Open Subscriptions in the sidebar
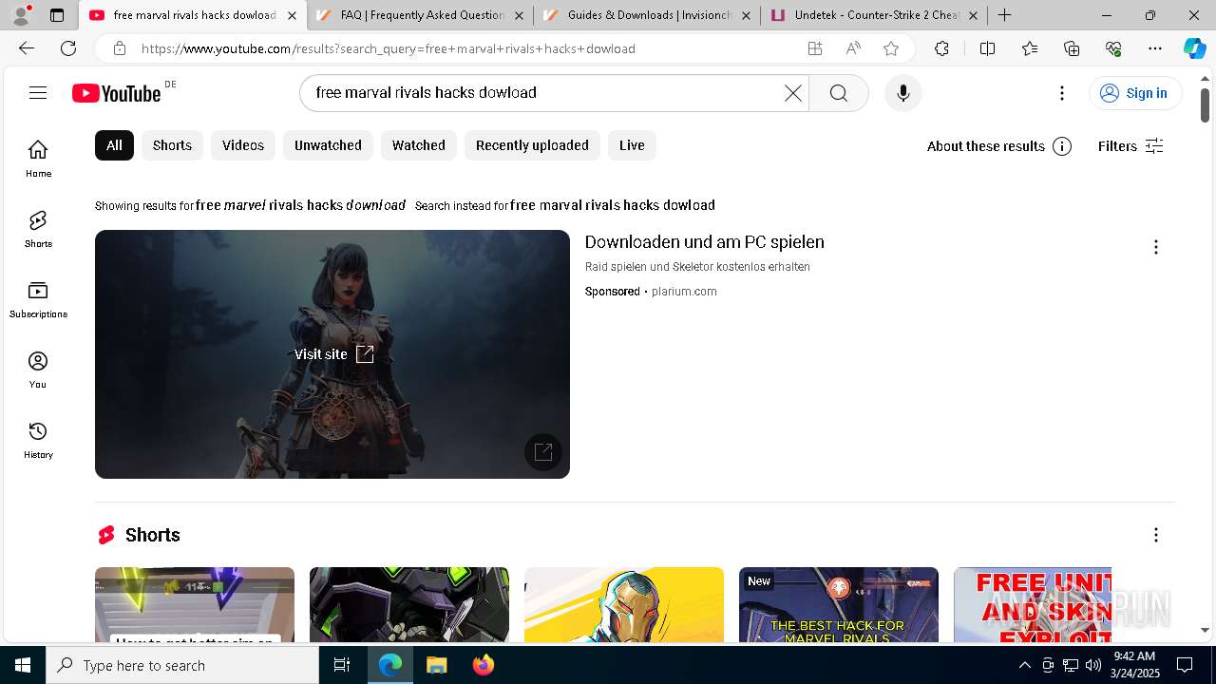This screenshot has width=1216, height=684. click(38, 299)
